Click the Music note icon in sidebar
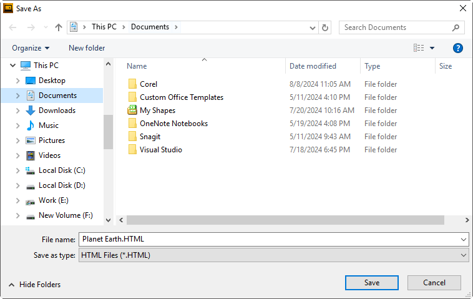This screenshot has height=299, width=473. point(31,125)
